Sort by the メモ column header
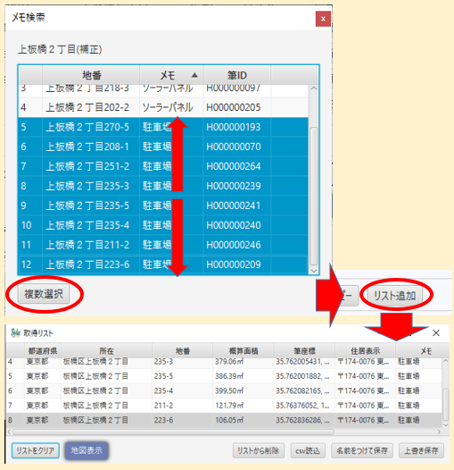This screenshot has width=454, height=470. coord(171,75)
